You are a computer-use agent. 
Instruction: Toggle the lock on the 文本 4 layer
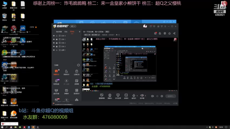click(57, 36)
